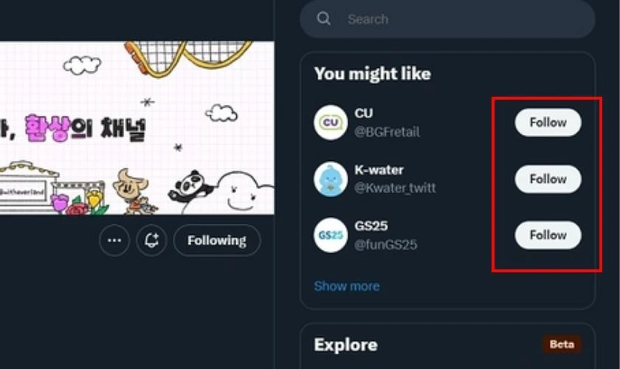Click the GS25 account name

click(371, 226)
